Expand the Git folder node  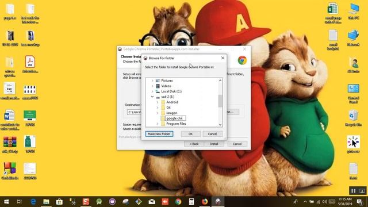158,108
